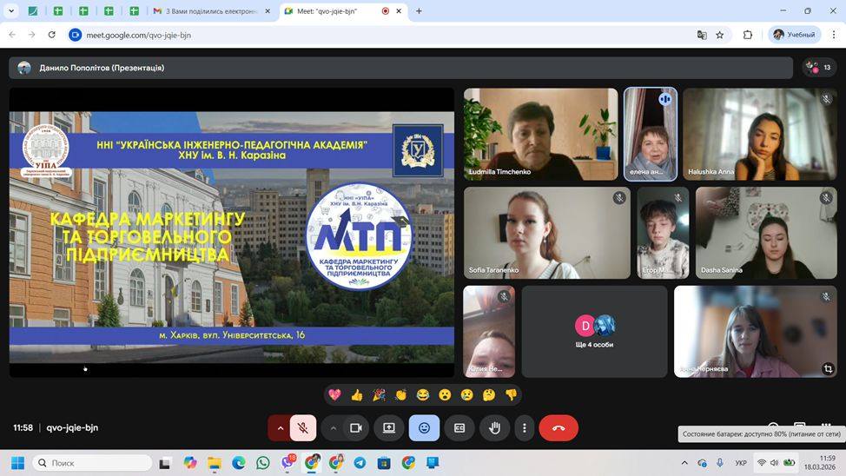Start presenting your screen
The image size is (846, 476).
point(388,427)
